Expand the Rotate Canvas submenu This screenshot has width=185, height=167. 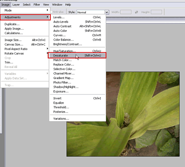25,53
